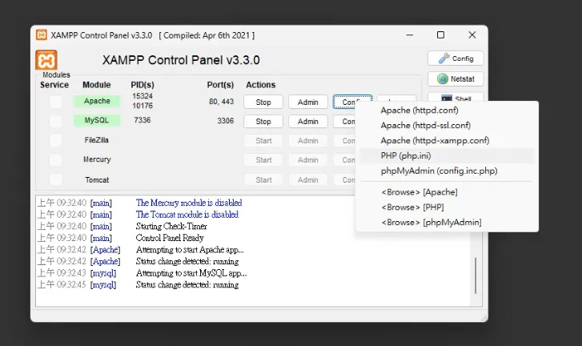
Task: Click the Mercury Config button
Action: [344, 160]
